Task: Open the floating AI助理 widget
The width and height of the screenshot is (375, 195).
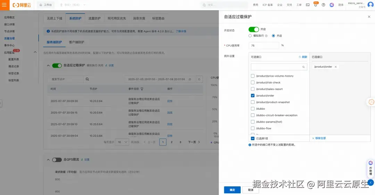Action: point(370,169)
